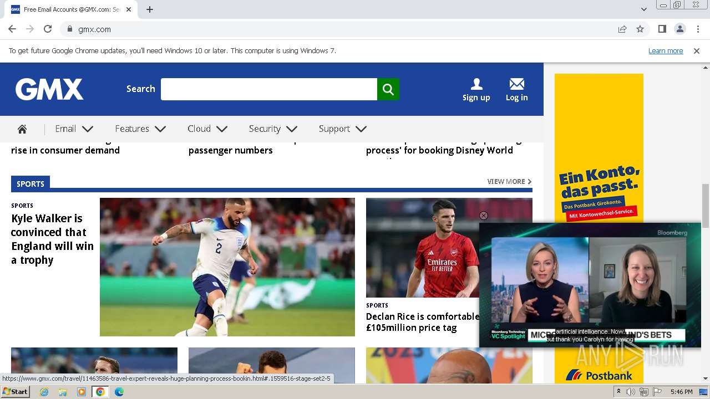Open the Chrome three-dot menu
The width and height of the screenshot is (710, 399).
click(x=697, y=29)
